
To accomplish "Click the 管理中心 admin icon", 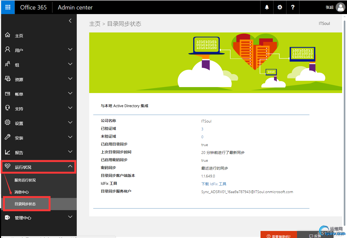I will (x=8, y=217).
